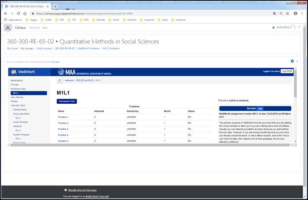Click the WeBWorK logo

point(30,72)
